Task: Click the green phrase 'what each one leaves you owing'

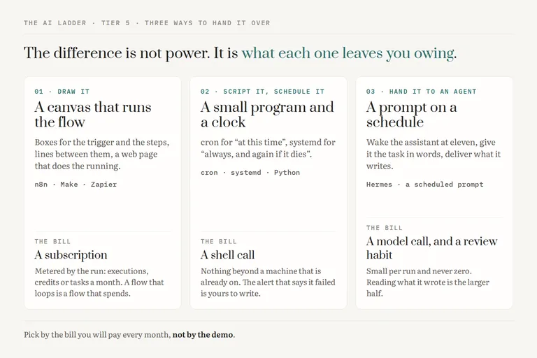Action: pyautogui.click(x=348, y=53)
